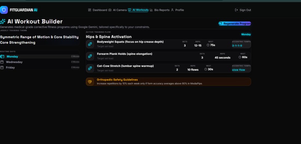Click the 3-1-1-0 eccentric tempo value
This screenshot has width=301, height=144.
pos(237,46)
